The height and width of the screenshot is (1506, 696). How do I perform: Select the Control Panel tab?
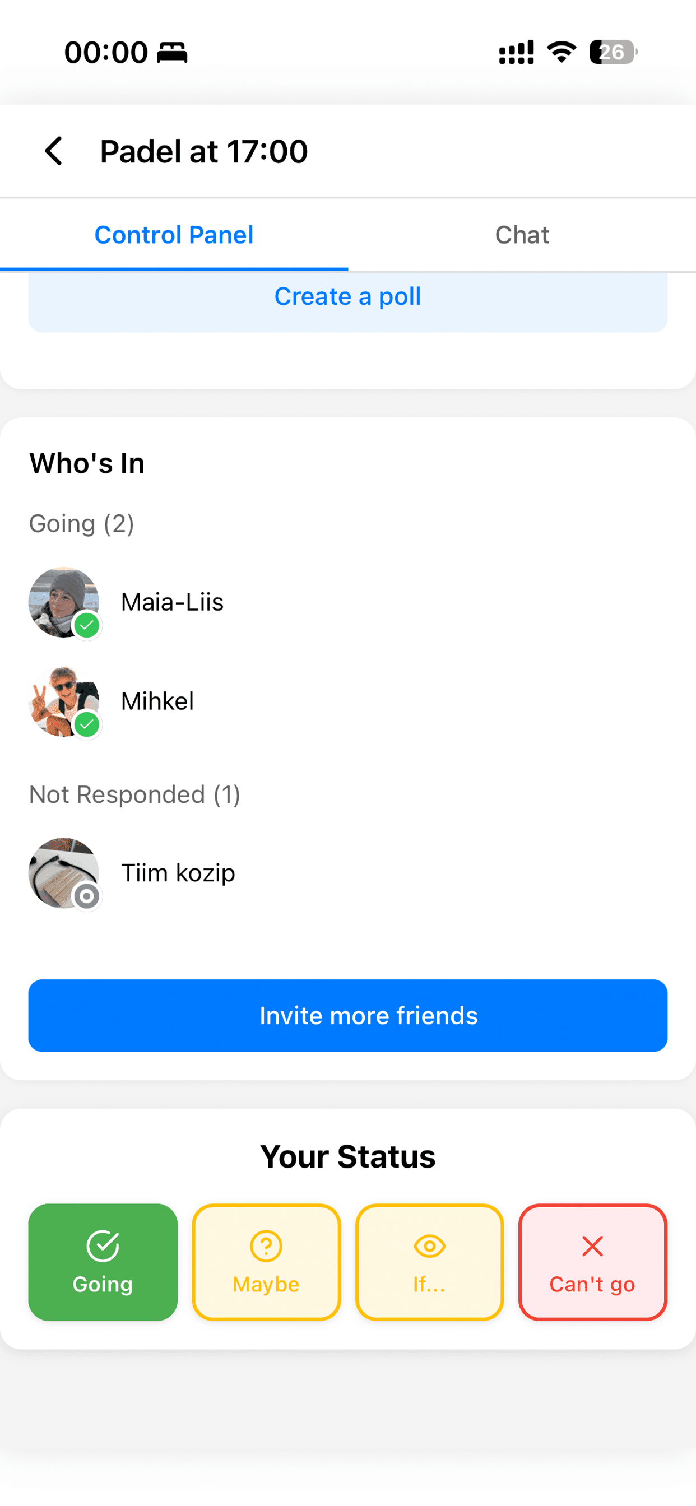click(174, 235)
